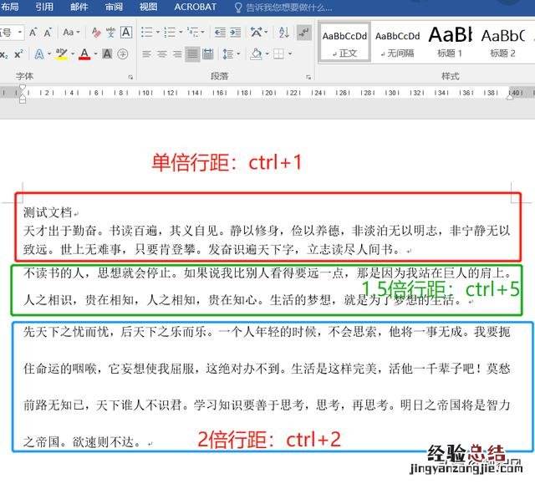Click paragraph starting 先天下之忧而忧

pos(267,387)
